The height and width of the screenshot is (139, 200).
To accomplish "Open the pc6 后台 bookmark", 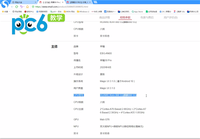I will pyautogui.click(x=56, y=12).
